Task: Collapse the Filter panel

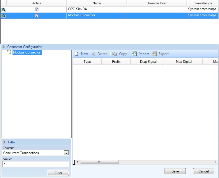Action: [4, 142]
